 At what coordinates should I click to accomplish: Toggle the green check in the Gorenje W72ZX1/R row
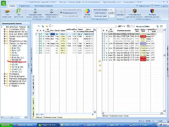[107, 34]
